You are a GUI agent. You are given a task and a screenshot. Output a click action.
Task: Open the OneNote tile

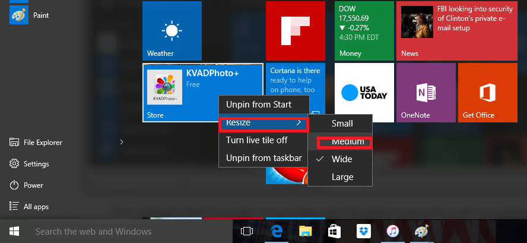pyautogui.click(x=426, y=93)
